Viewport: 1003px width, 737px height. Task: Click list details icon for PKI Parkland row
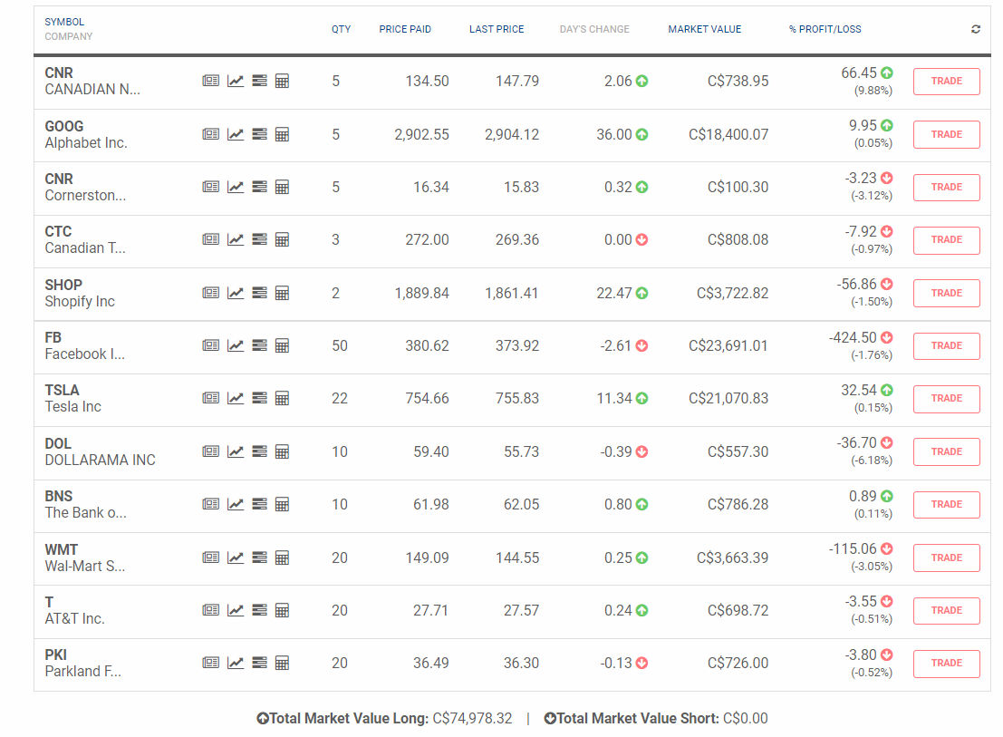click(x=259, y=663)
